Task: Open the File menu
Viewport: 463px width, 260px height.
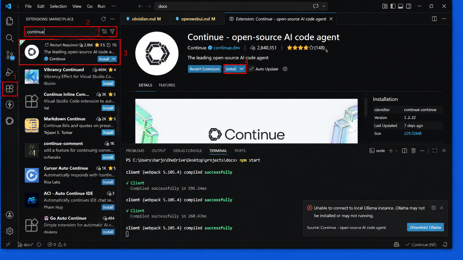Action: tap(28, 6)
